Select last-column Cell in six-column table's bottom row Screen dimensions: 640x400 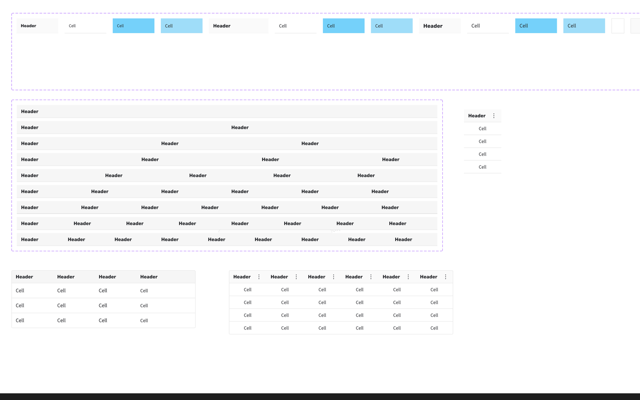[434, 328]
